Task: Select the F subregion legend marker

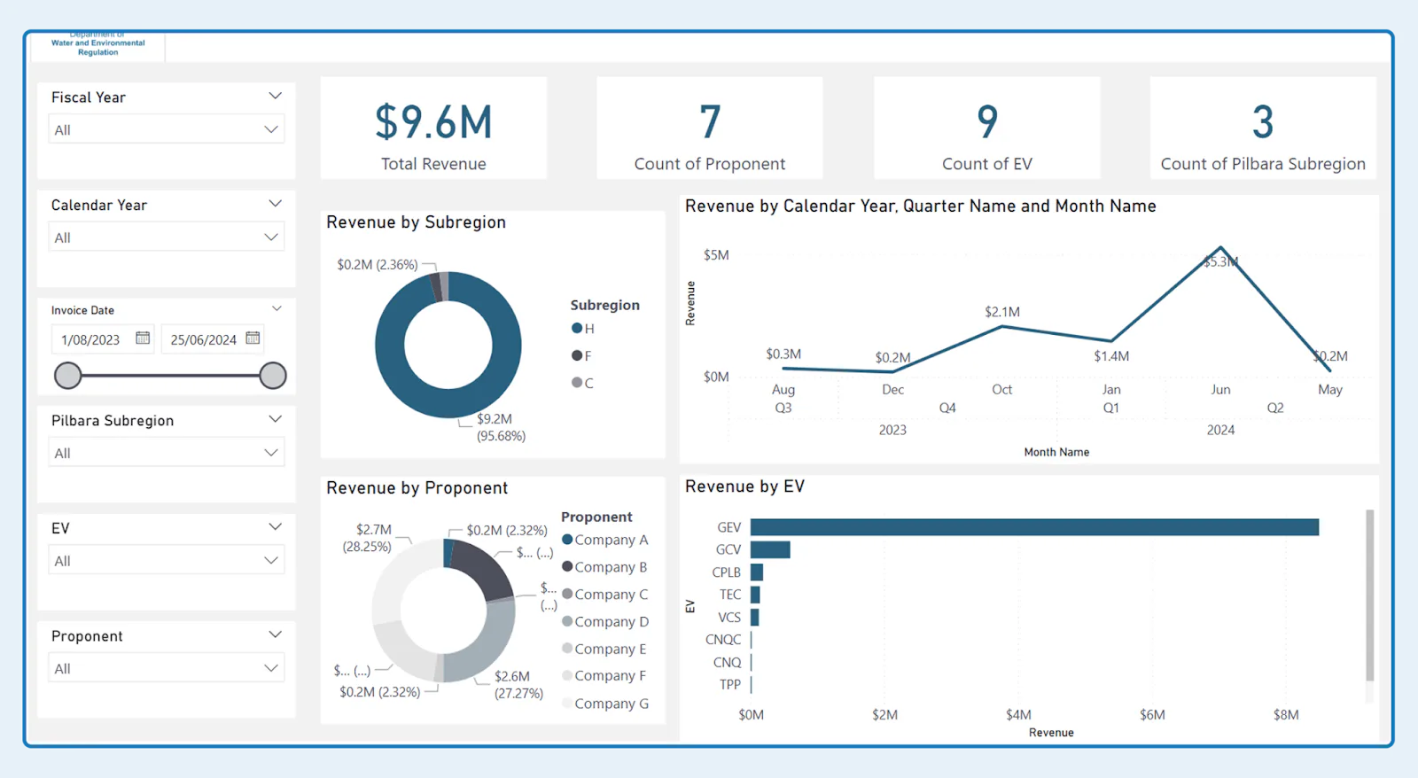Action: click(577, 355)
